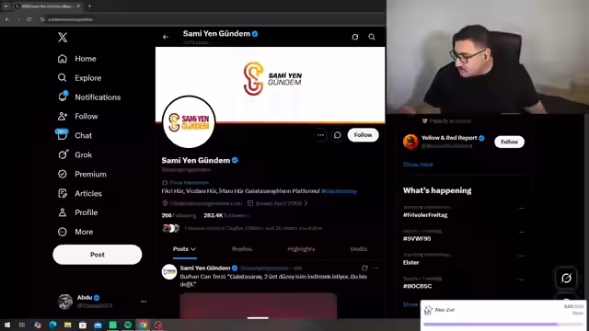589x331 pixels.
Task: Open options dots for Elster trend
Action: (x=521, y=256)
